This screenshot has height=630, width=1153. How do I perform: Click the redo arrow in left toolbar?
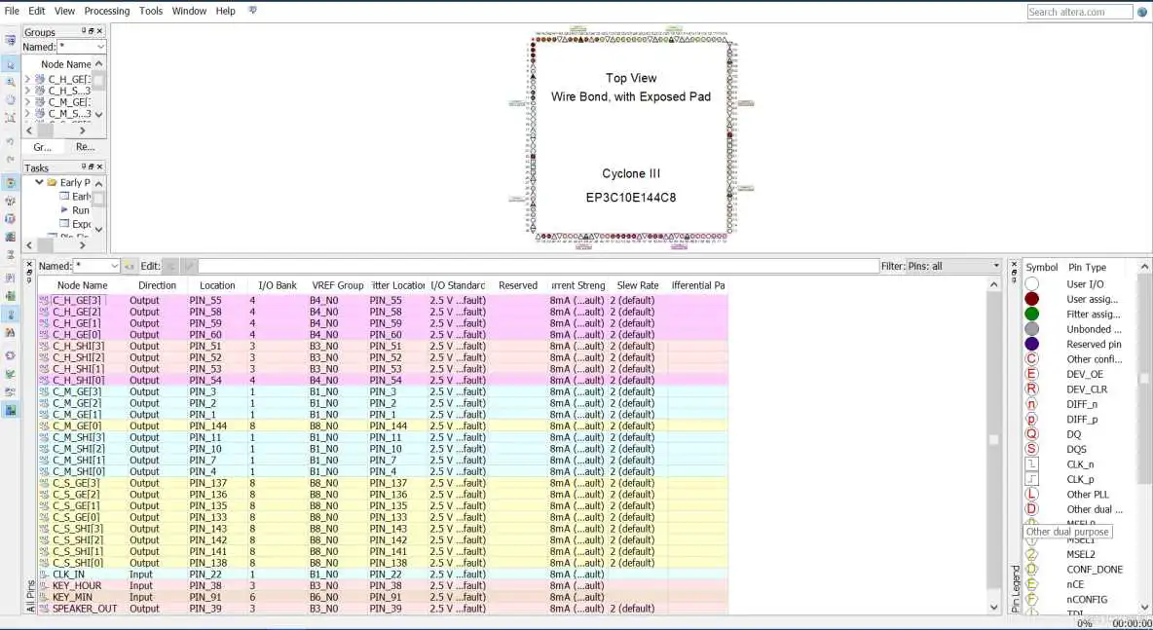(11, 159)
